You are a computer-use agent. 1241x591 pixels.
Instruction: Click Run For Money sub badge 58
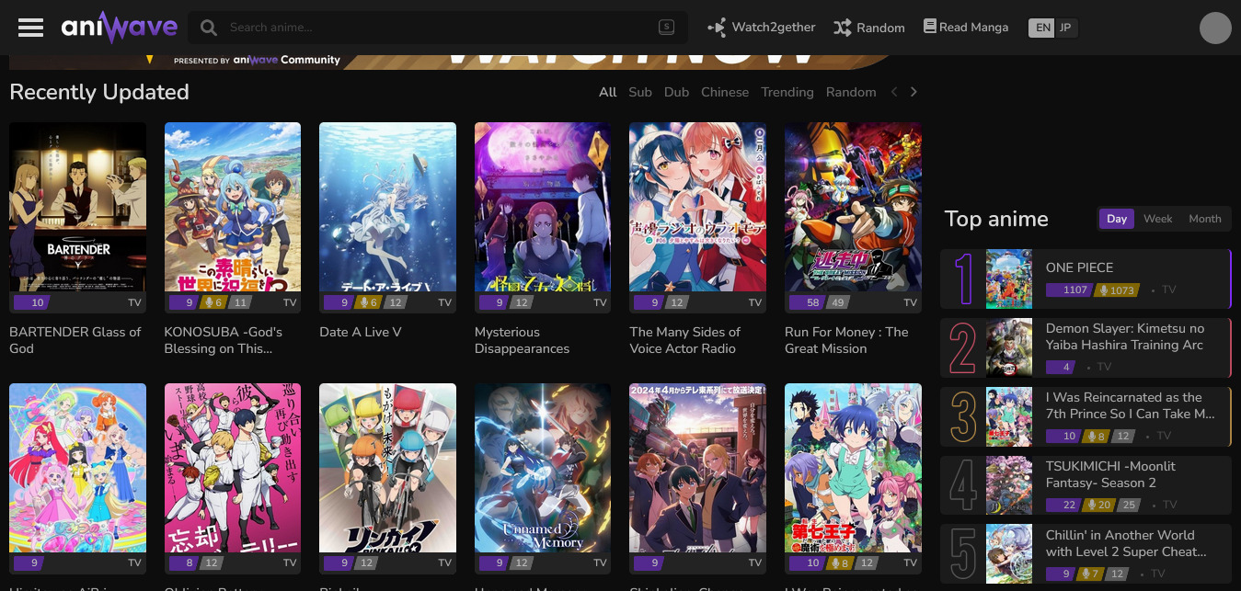(x=806, y=302)
